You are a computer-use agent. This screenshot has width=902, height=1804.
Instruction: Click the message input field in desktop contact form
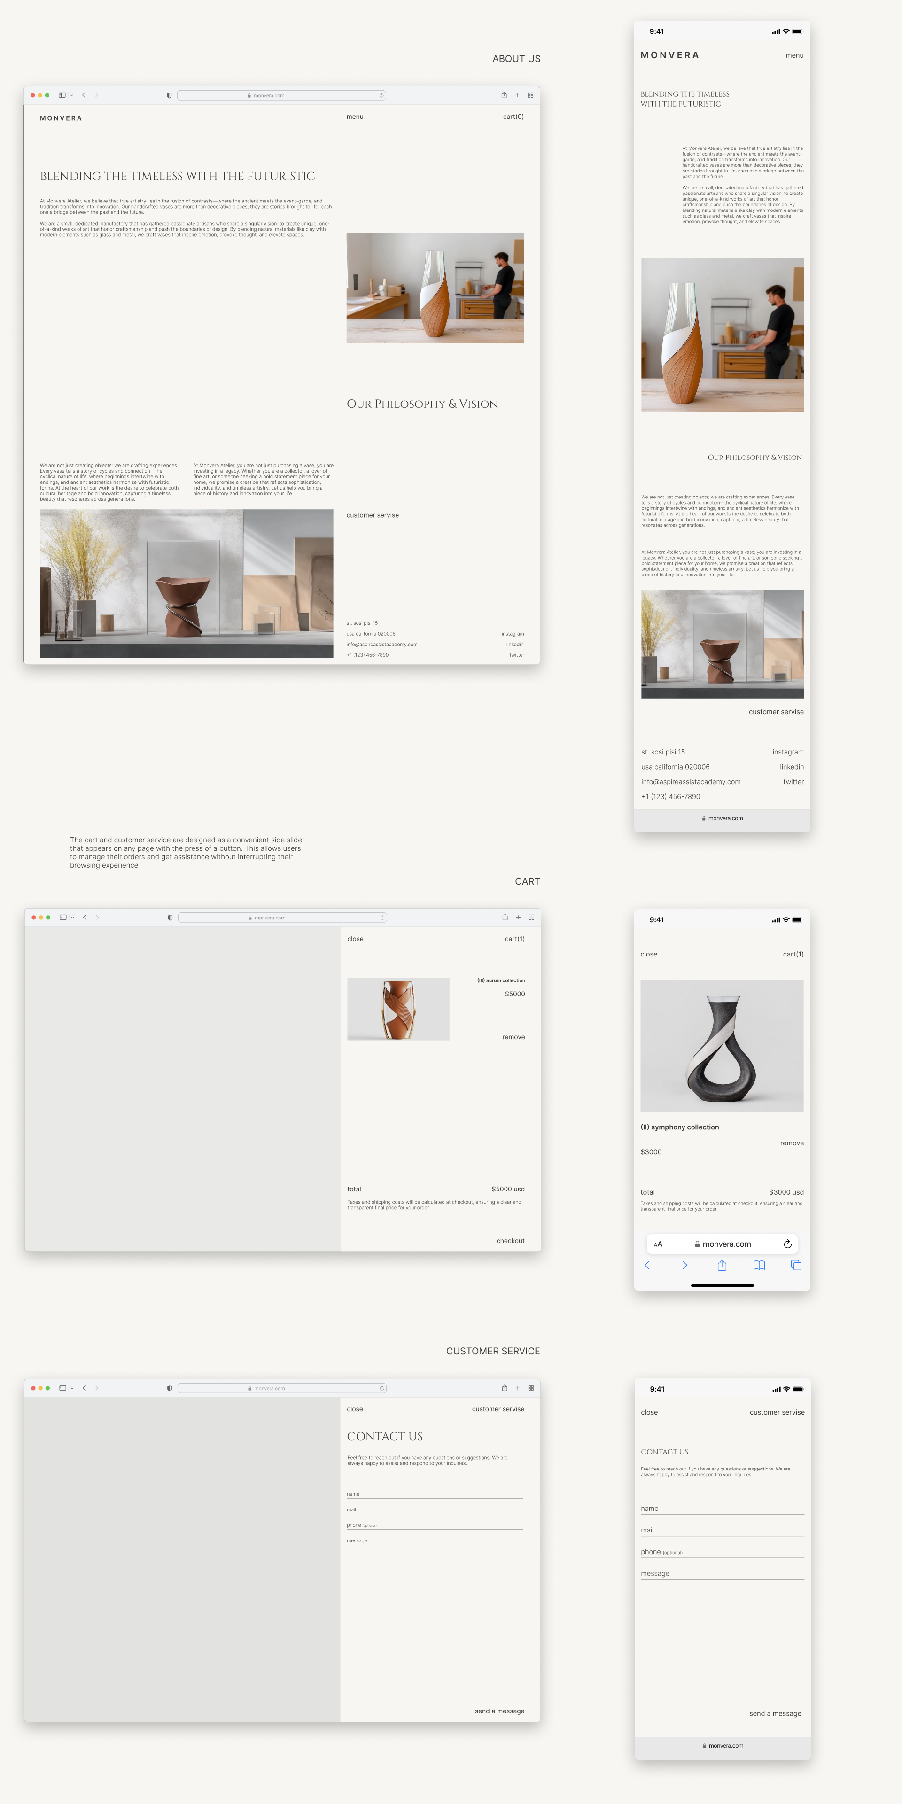click(x=434, y=1541)
